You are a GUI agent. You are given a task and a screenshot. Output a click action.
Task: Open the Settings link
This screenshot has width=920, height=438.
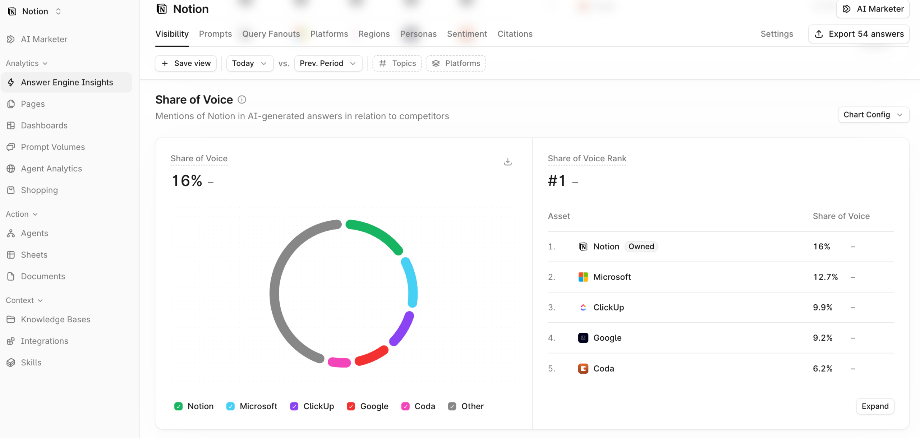tap(777, 34)
